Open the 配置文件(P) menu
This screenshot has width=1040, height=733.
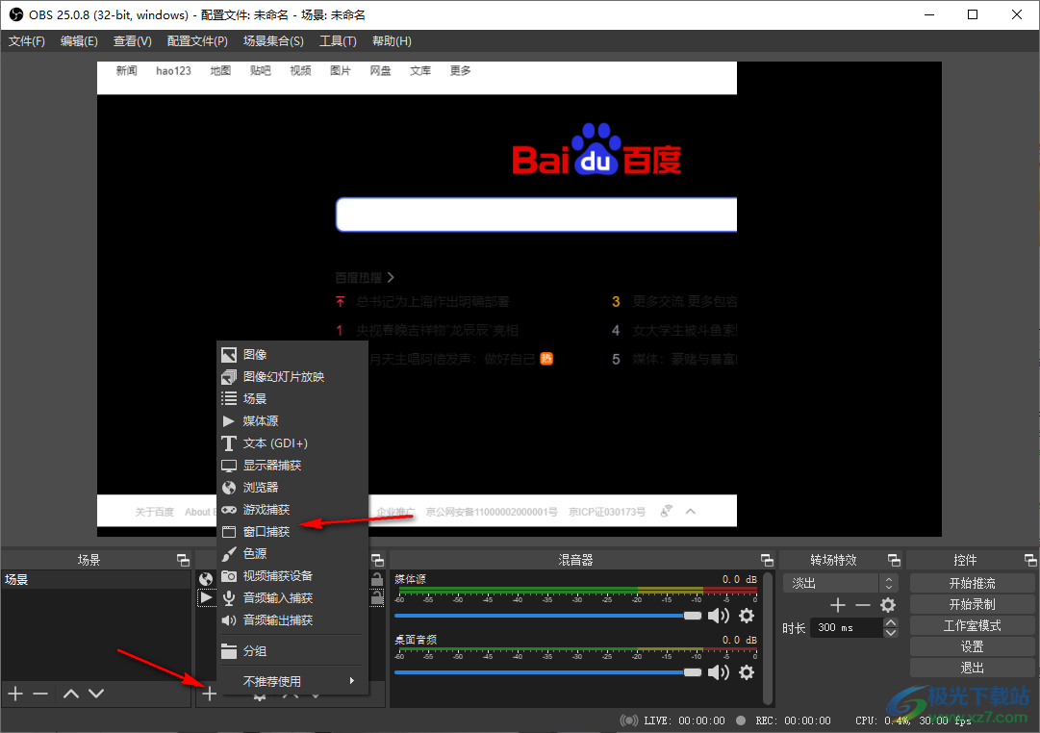[197, 41]
